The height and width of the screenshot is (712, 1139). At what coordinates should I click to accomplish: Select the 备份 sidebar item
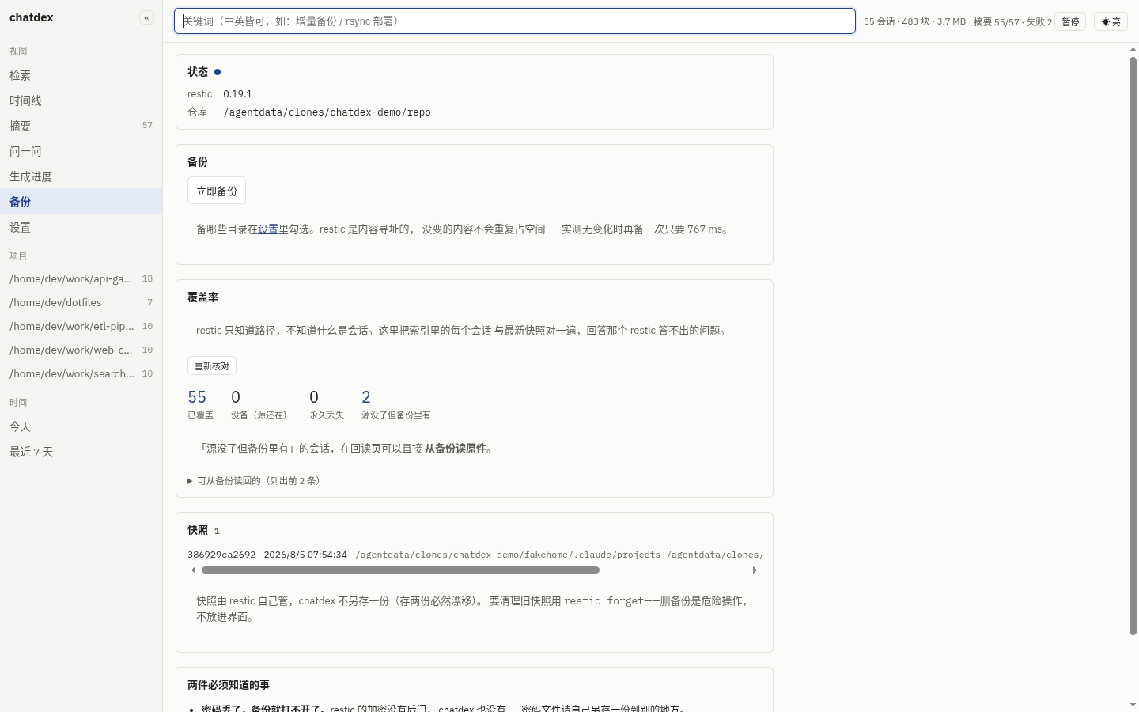click(81, 202)
